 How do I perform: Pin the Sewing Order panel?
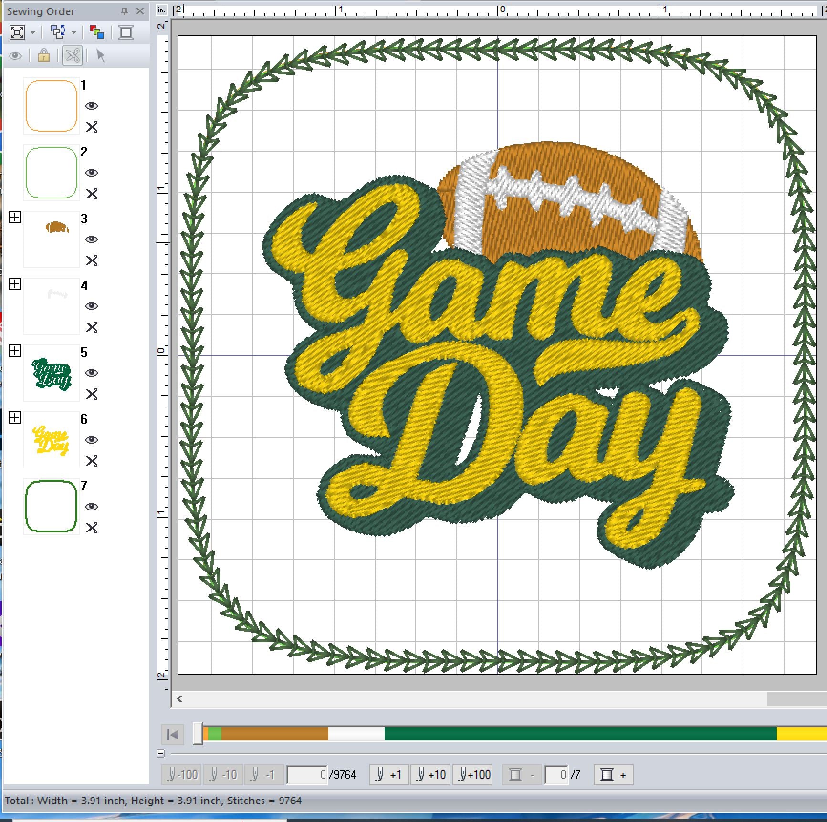tap(125, 11)
